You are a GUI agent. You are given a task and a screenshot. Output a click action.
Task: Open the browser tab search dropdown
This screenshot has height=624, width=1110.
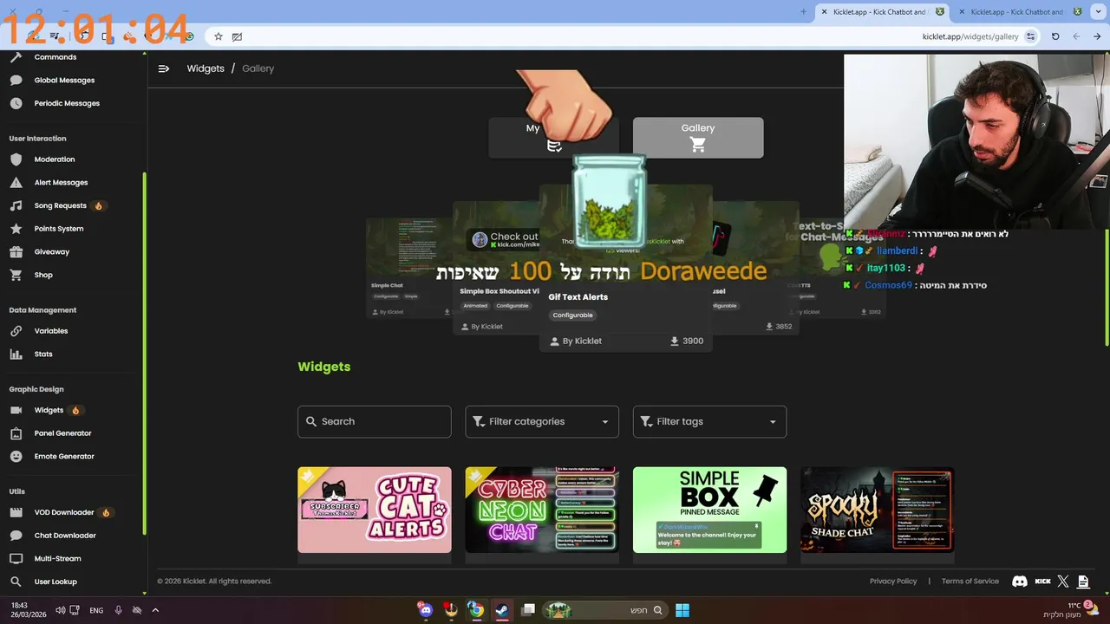click(x=1097, y=12)
